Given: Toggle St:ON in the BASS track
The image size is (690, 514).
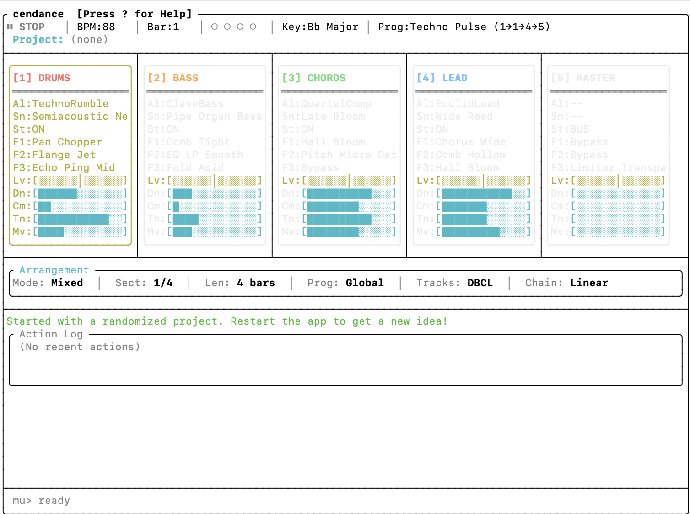Looking at the screenshot, I should coord(163,129).
